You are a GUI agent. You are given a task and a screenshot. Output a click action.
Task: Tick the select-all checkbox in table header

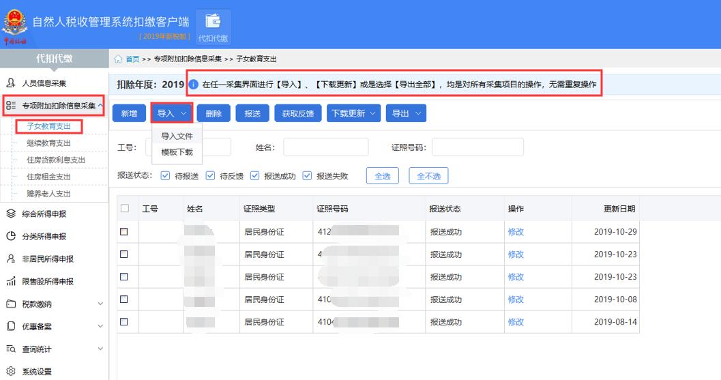pyautogui.click(x=125, y=209)
